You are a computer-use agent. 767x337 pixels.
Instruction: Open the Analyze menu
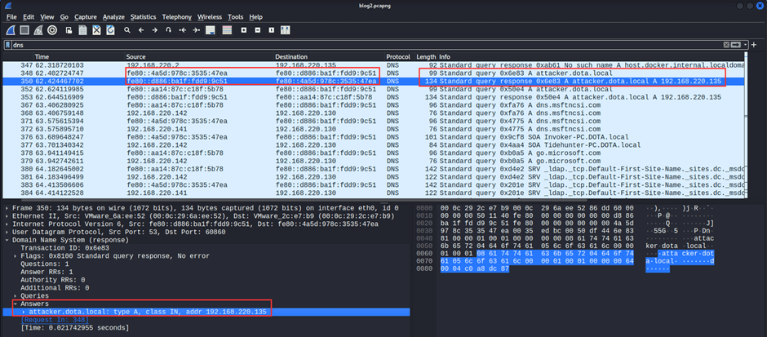[x=113, y=17]
